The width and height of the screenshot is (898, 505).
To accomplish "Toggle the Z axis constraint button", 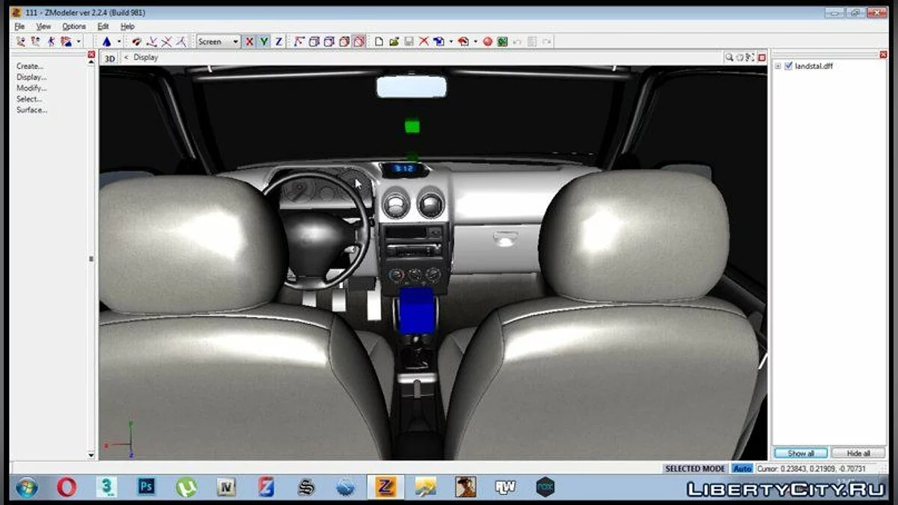I will tap(278, 42).
